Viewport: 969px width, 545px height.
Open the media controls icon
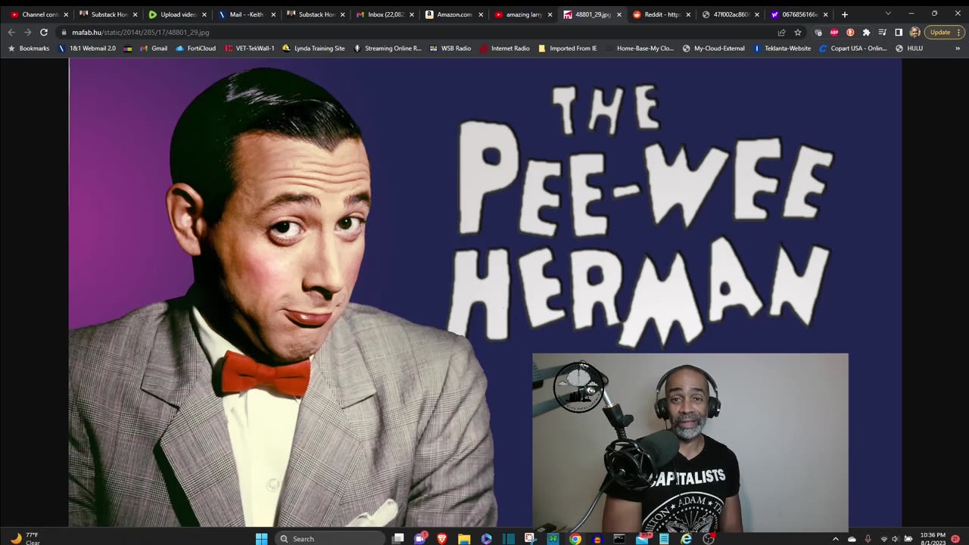(x=883, y=33)
